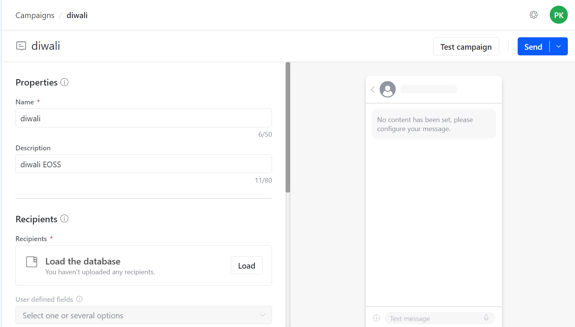Click the microphone icon in the preview

pos(486,318)
